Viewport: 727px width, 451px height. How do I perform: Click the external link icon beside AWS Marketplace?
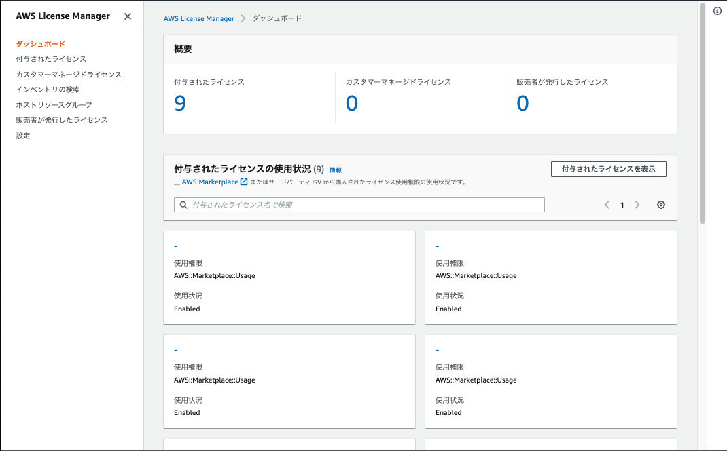point(244,182)
